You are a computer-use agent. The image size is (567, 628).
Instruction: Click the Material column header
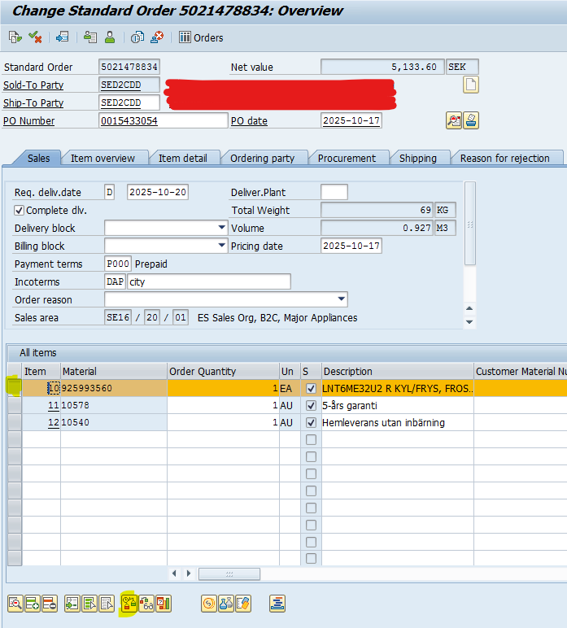114,371
